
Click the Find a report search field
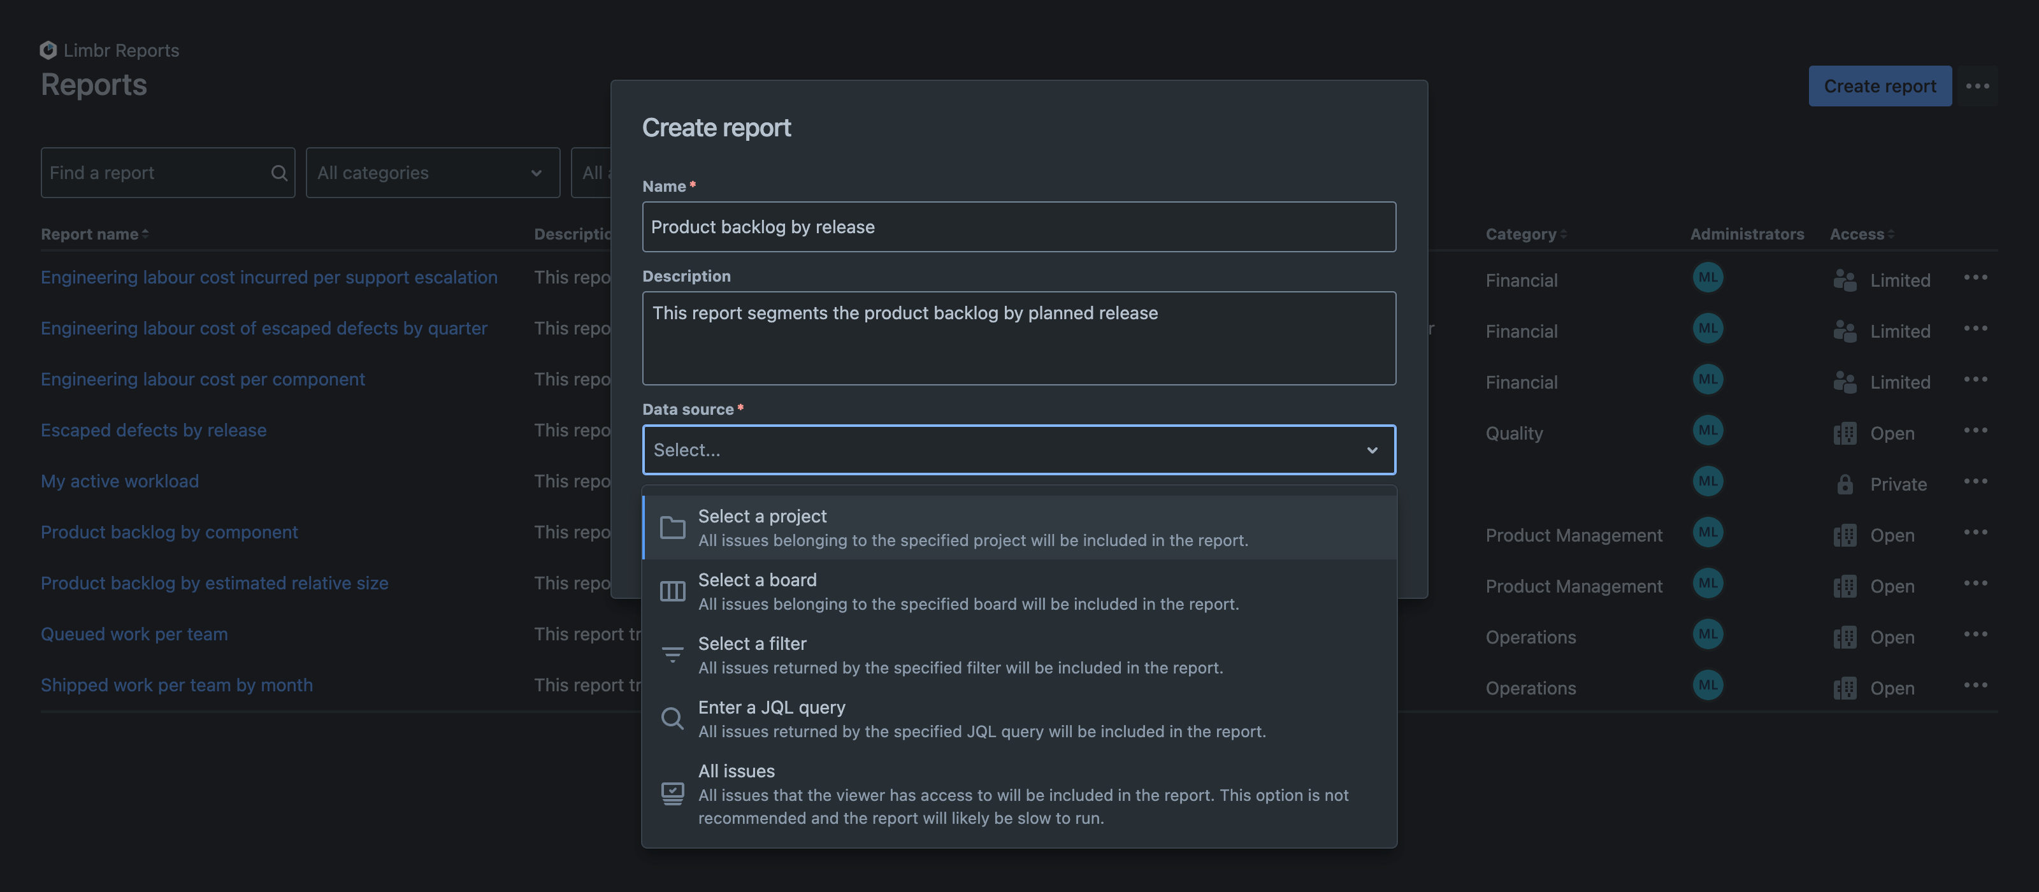pos(168,173)
